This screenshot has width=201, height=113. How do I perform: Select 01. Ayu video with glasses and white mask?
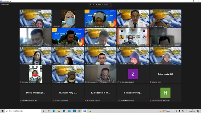click(x=68, y=74)
